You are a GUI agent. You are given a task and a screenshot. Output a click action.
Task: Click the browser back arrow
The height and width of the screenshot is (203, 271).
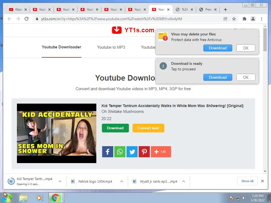[x=10, y=19]
